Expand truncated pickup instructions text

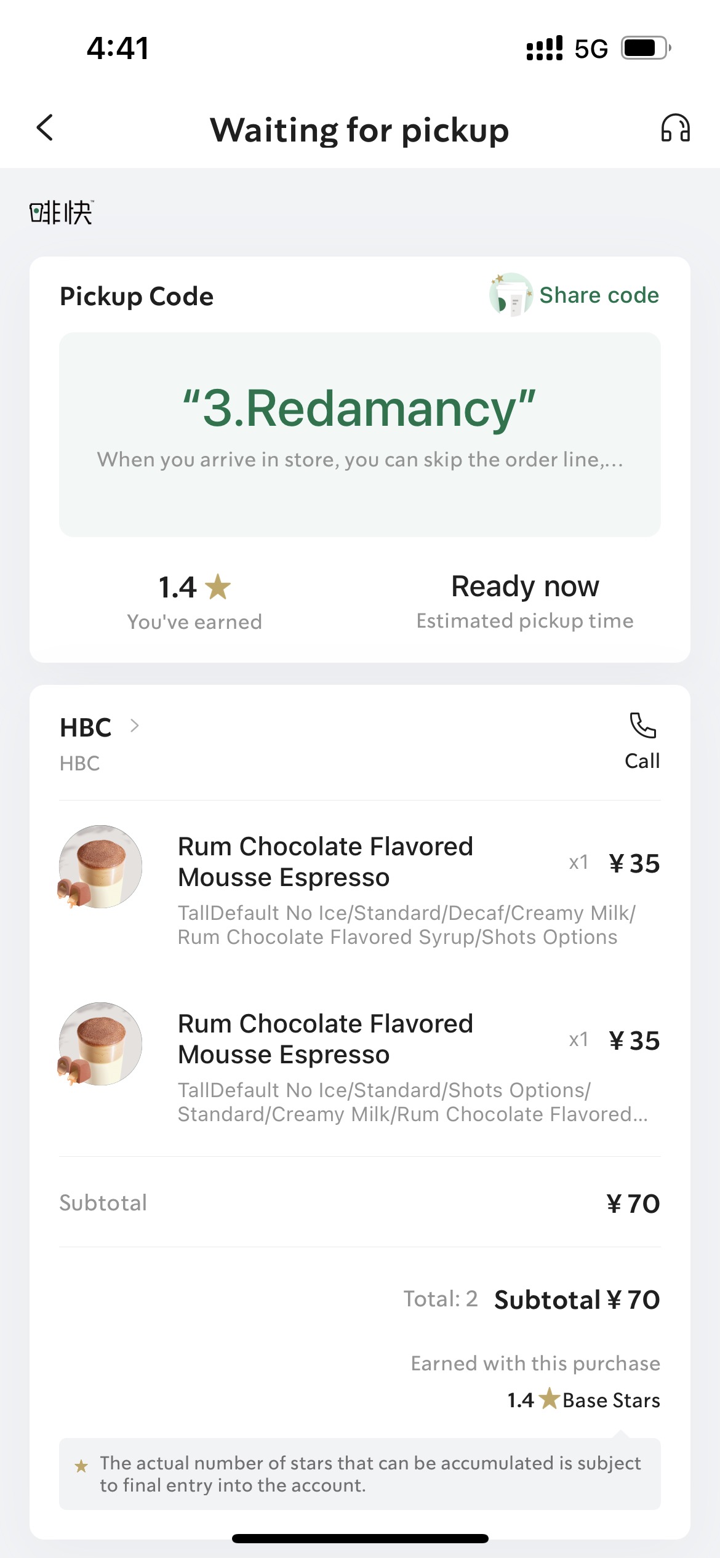click(360, 460)
